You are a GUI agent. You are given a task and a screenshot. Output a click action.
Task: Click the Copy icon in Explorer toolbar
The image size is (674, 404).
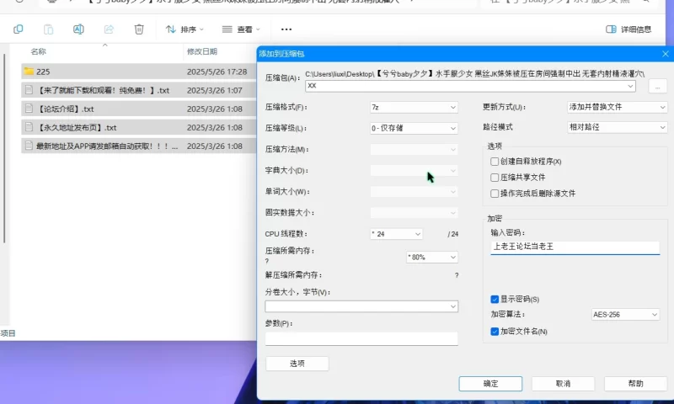click(x=18, y=29)
